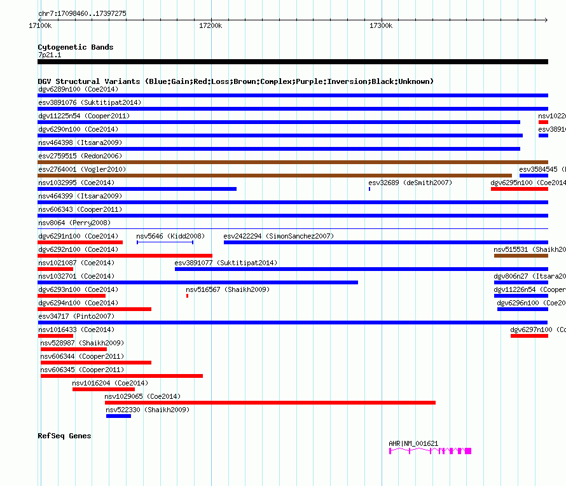Click the 7p21.1 band label
Image resolution: width=566 pixels, height=486 pixels.
[50, 55]
